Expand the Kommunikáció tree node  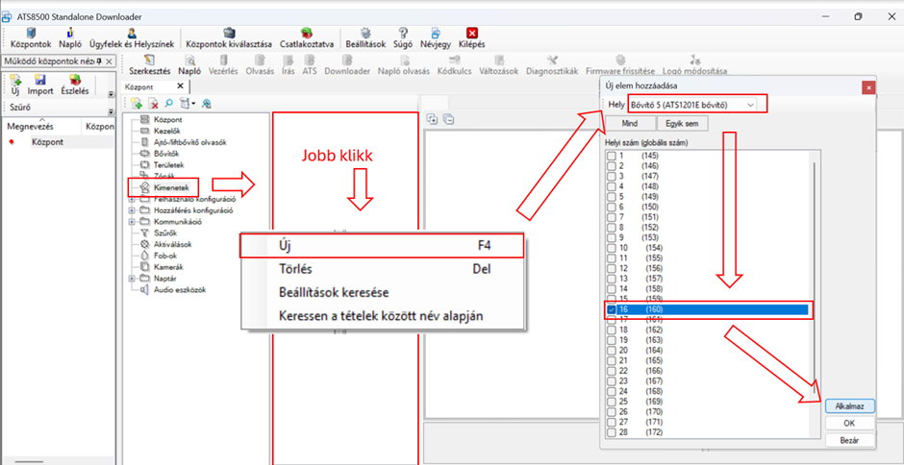132,220
